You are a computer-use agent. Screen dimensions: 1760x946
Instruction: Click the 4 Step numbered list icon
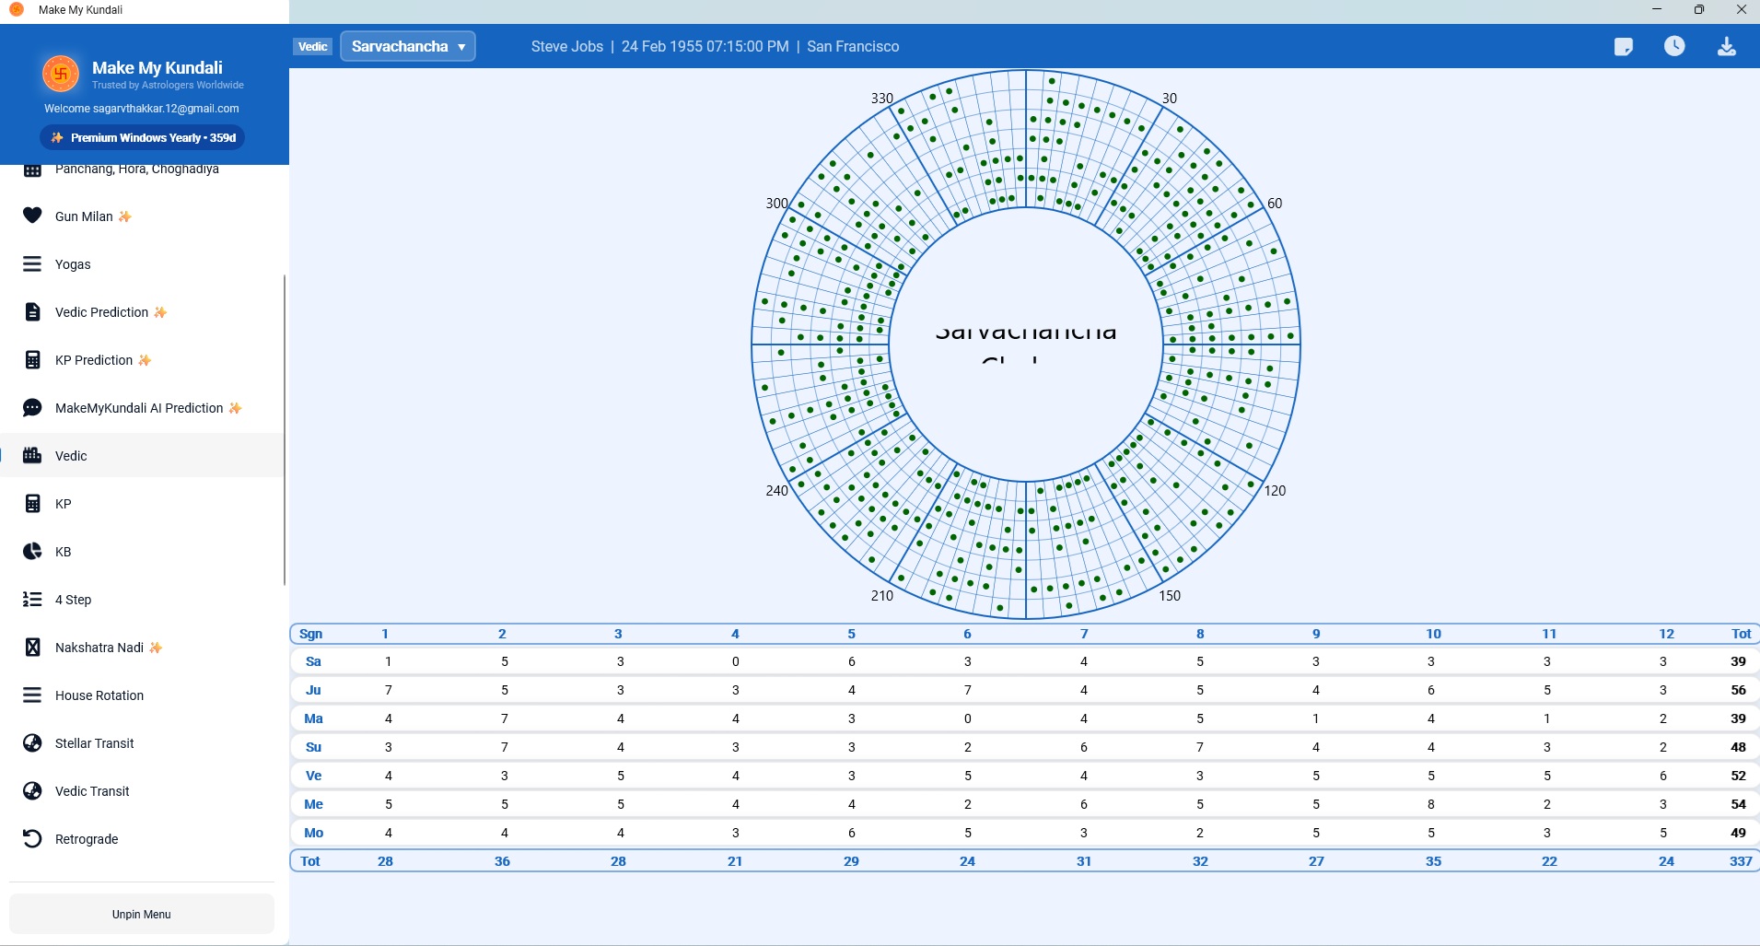[x=32, y=600]
